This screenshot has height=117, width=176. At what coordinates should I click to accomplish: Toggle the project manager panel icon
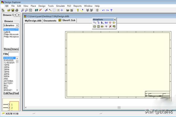3,10
